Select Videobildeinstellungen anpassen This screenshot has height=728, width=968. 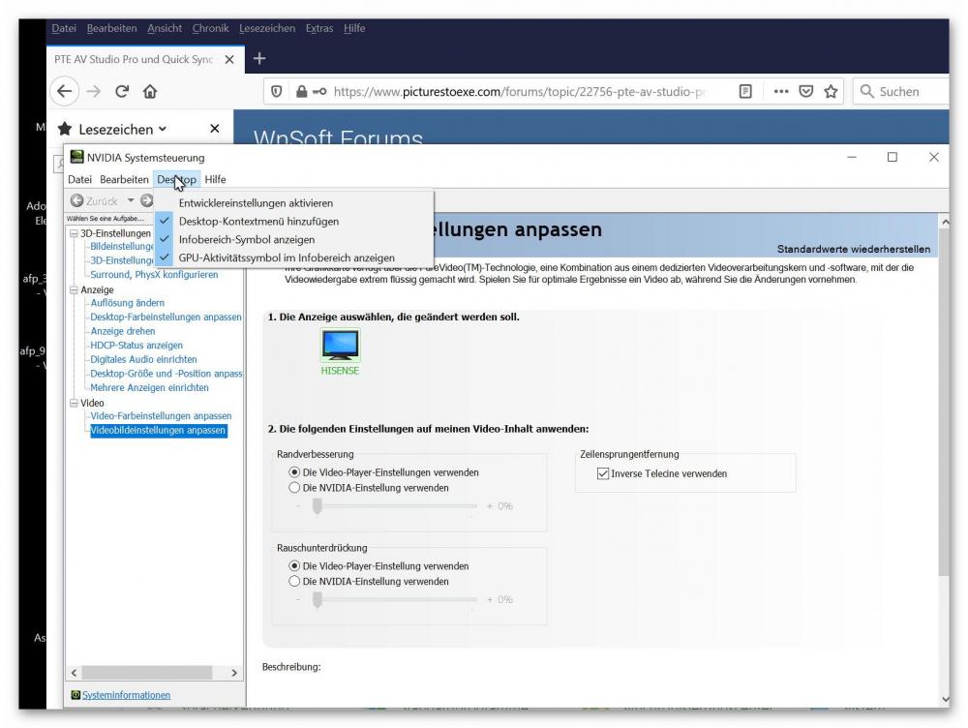click(158, 431)
